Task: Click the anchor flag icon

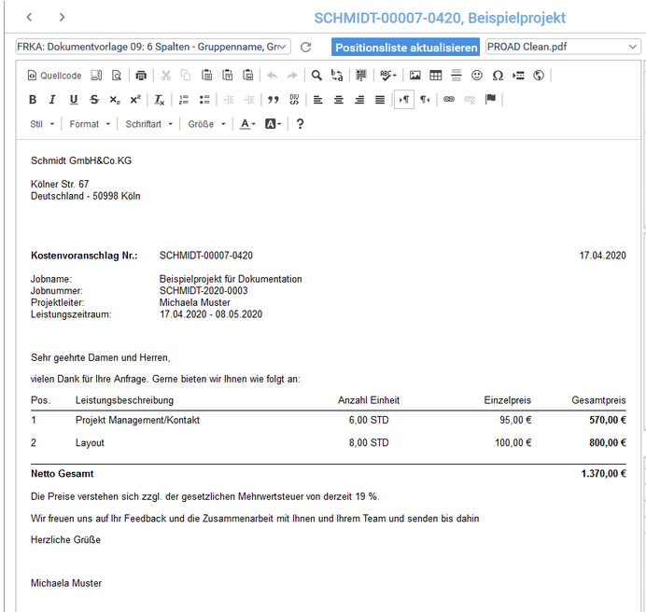Action: pos(491,100)
